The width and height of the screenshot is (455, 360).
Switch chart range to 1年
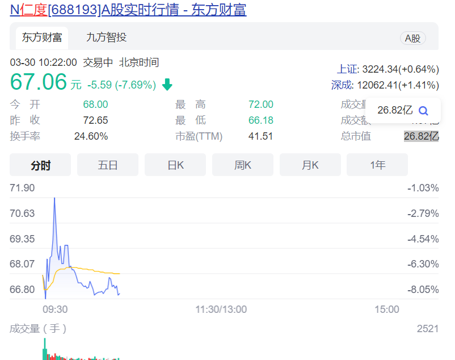coord(377,165)
